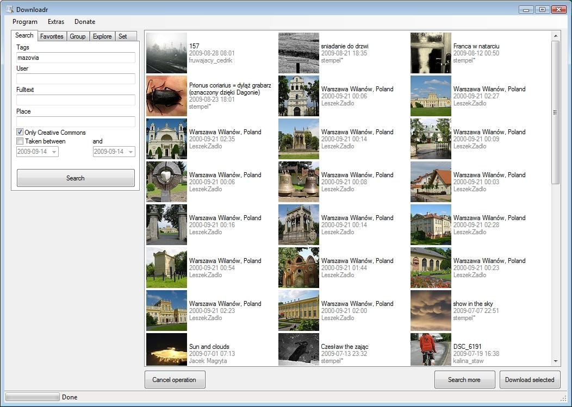Click the Search button
Image resolution: width=572 pixels, height=407 pixels.
76,178
